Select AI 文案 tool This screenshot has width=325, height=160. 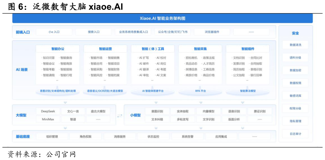161,75
